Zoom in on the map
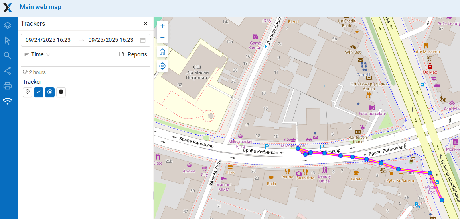 click(162, 26)
